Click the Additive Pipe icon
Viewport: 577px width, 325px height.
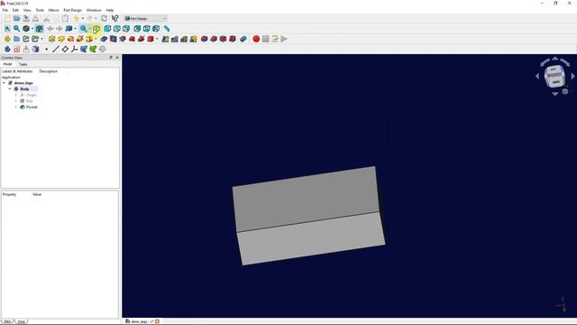coord(80,39)
